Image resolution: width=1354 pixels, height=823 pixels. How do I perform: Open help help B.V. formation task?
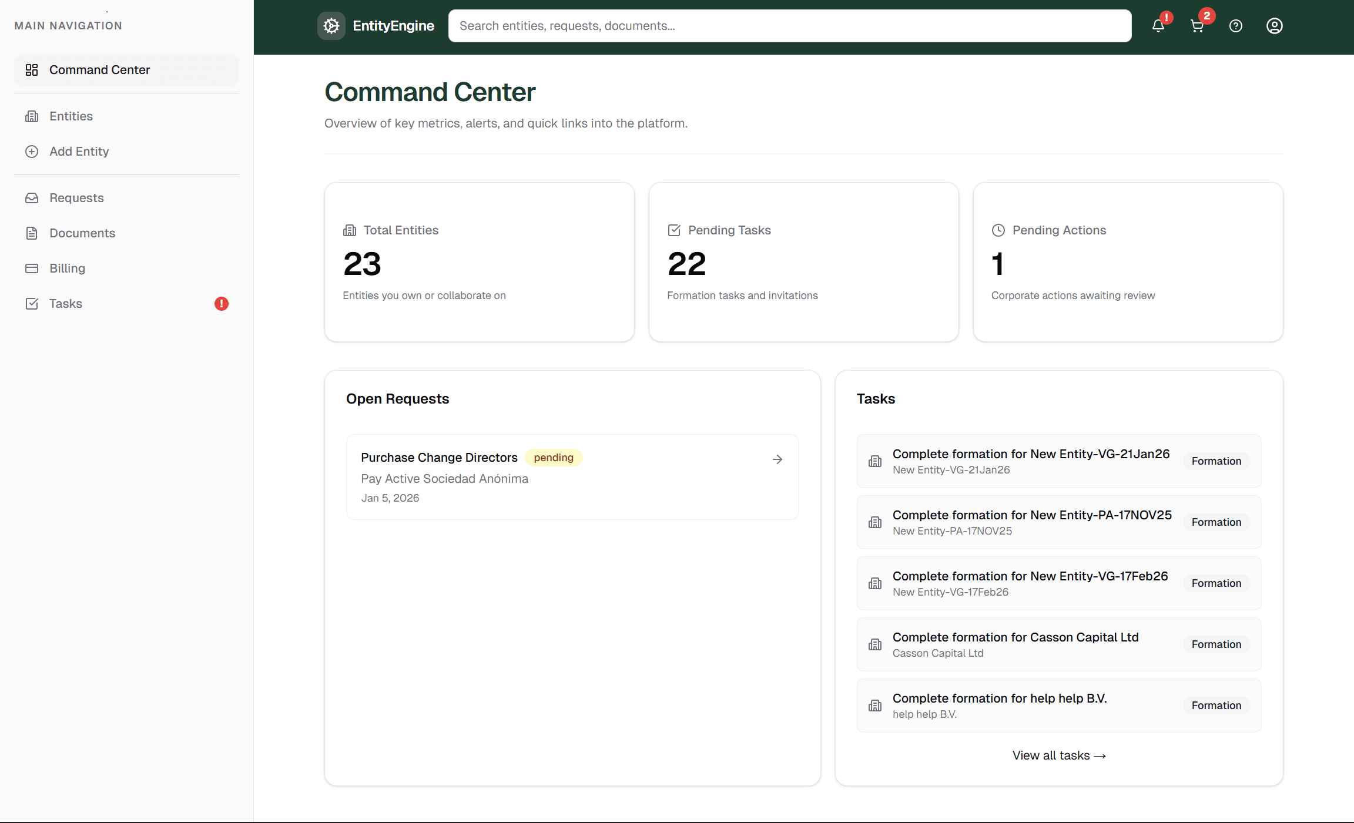point(999,705)
